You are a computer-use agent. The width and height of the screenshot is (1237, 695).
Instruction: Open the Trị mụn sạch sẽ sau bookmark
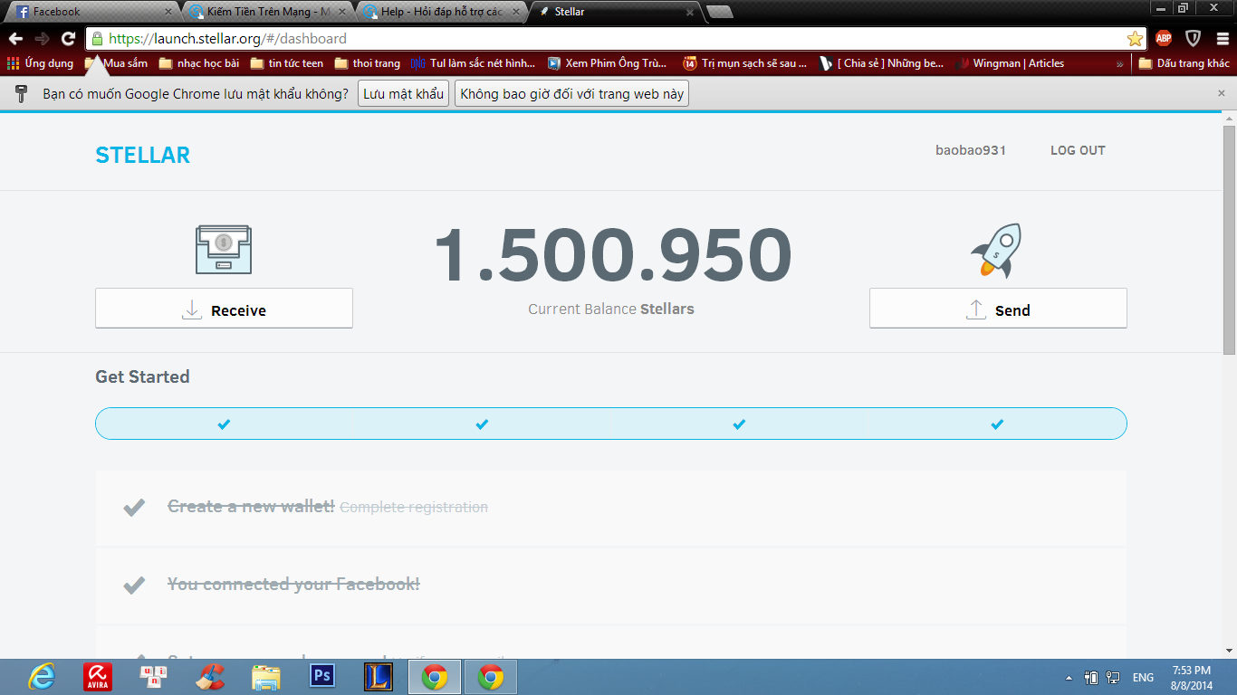pyautogui.click(x=745, y=63)
